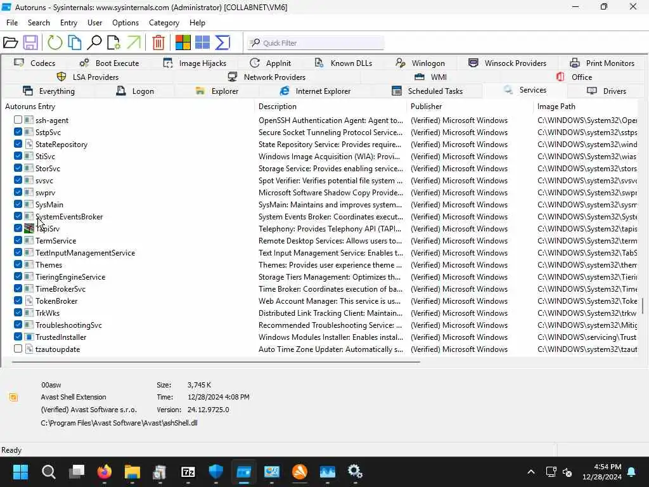Open Windows Security shield in taskbar
Screen dimensions: 649x487
click(216, 472)
